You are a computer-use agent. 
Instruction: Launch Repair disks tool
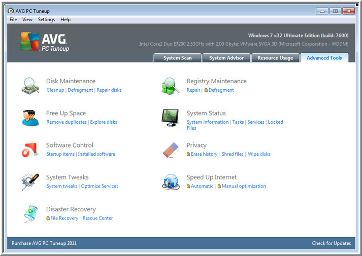tap(109, 90)
